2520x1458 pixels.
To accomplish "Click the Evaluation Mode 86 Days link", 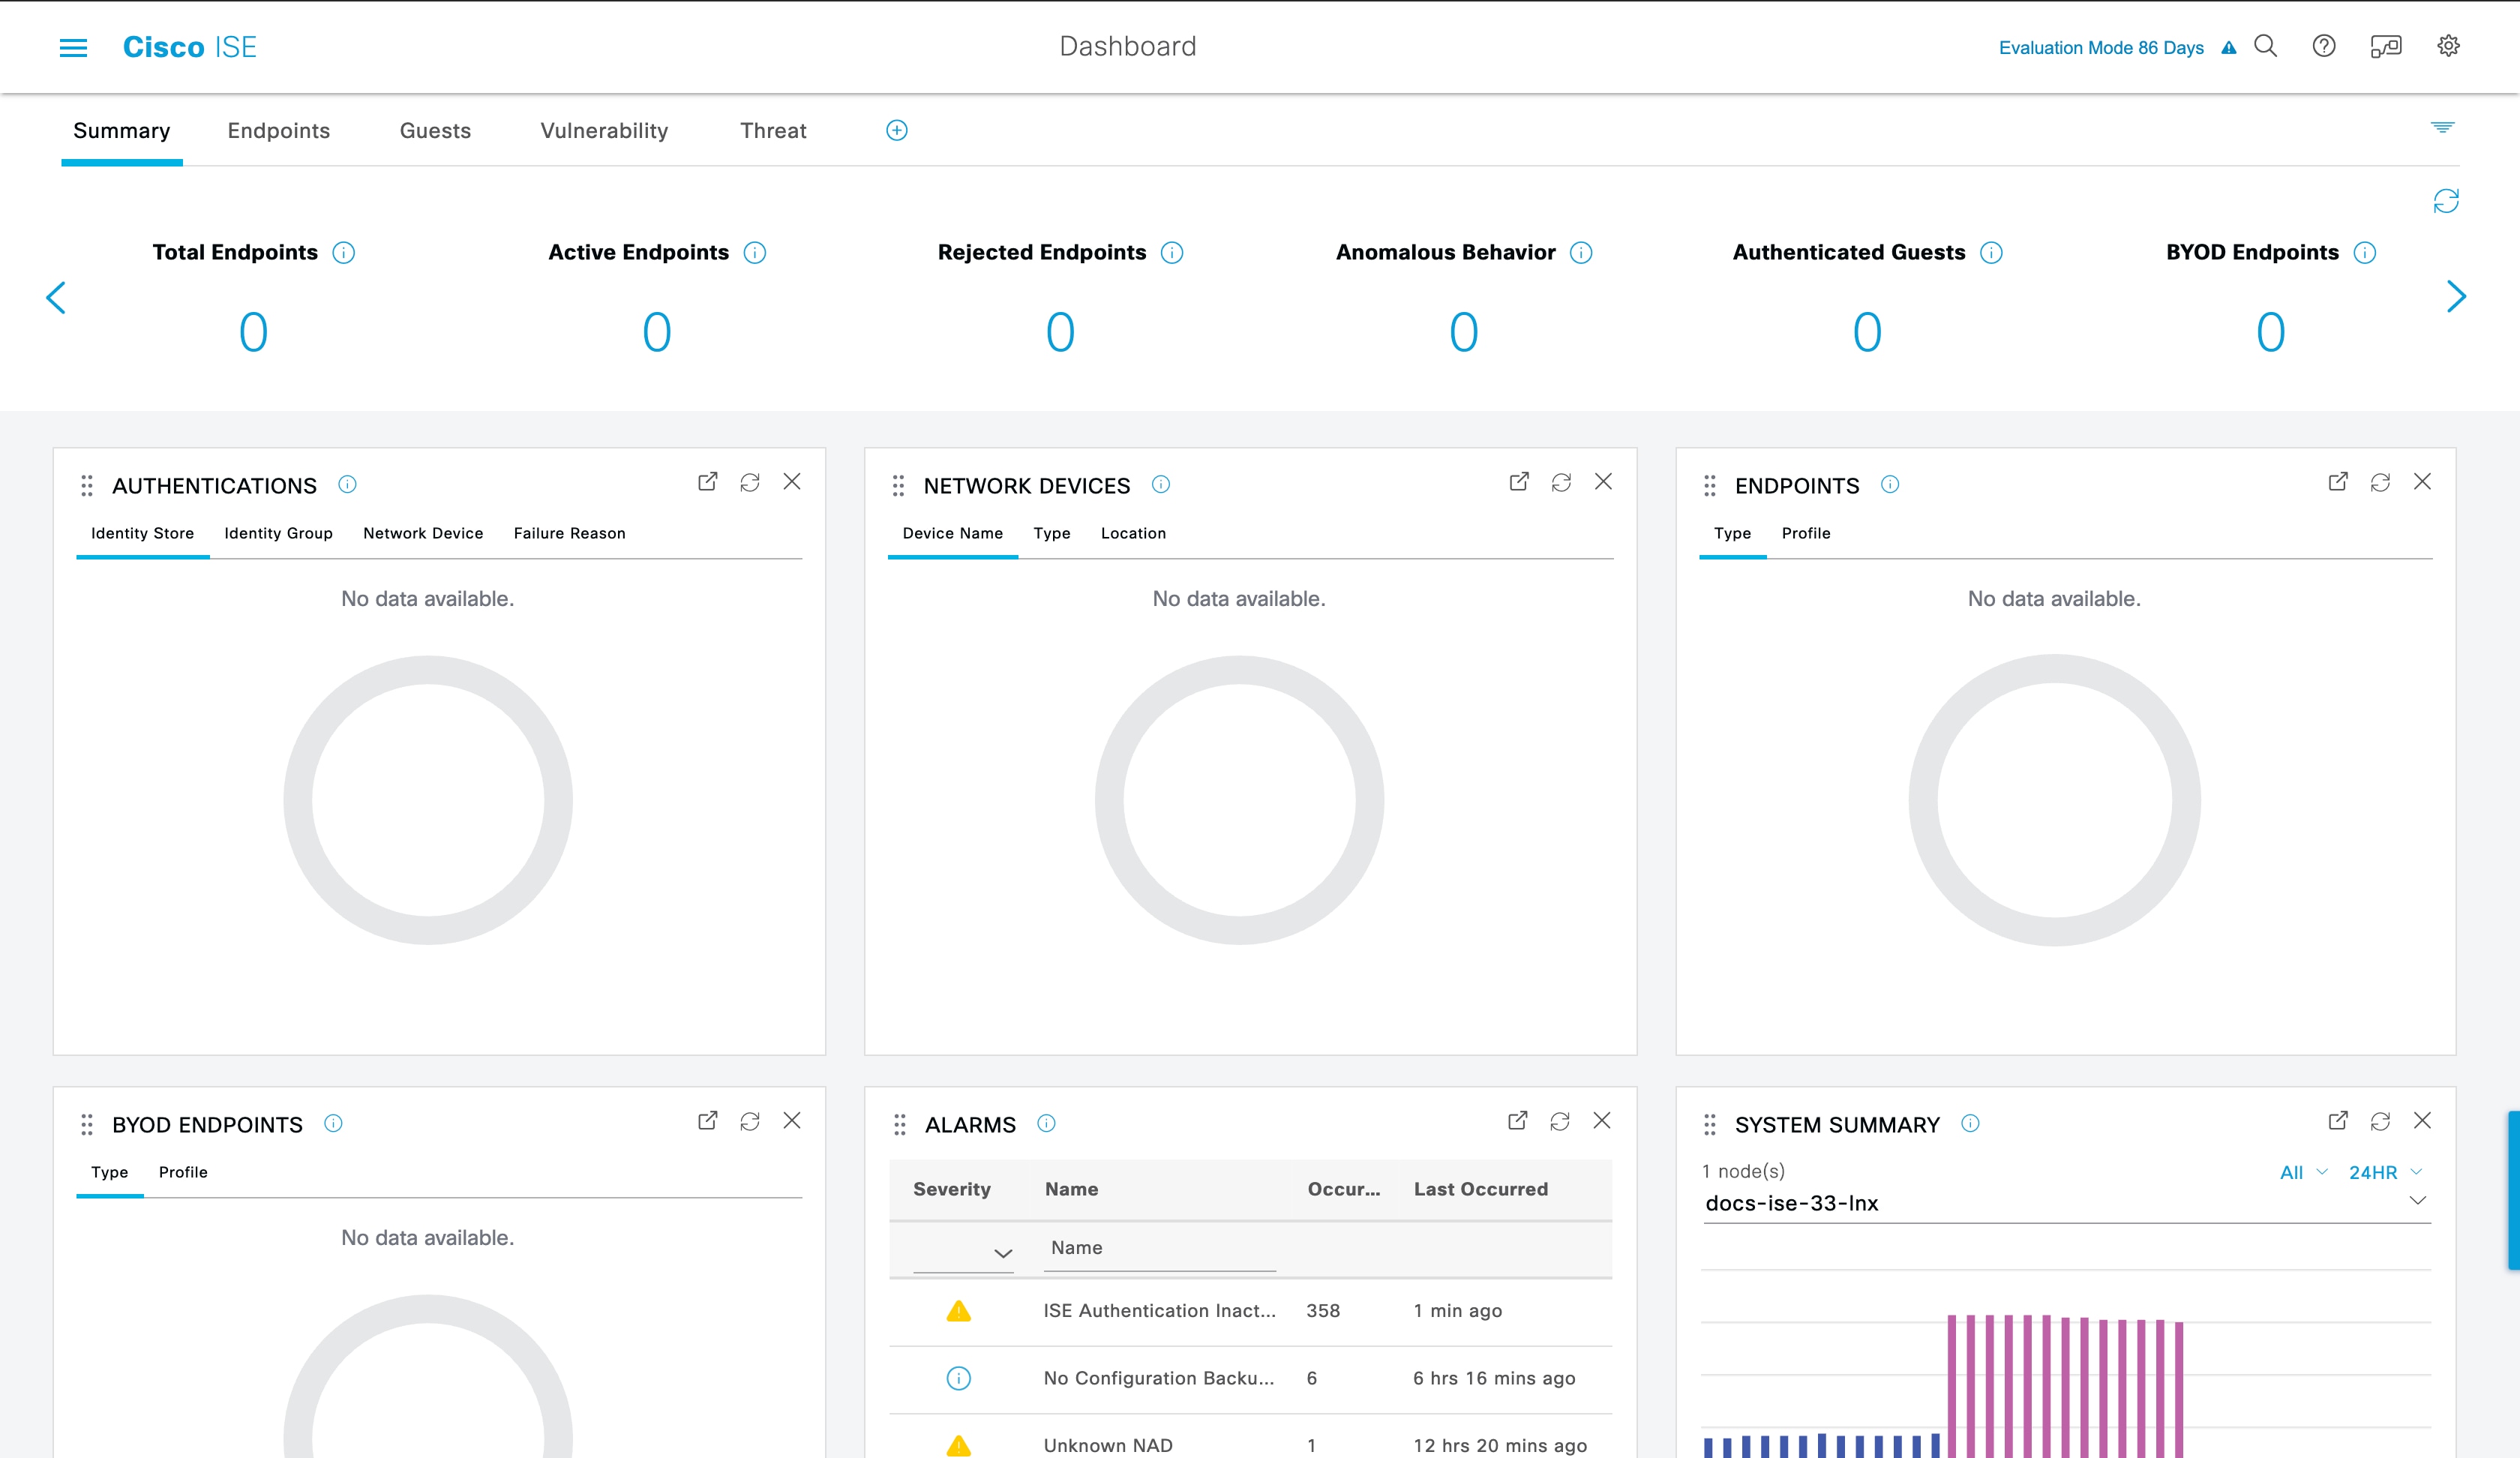I will pyautogui.click(x=2100, y=47).
